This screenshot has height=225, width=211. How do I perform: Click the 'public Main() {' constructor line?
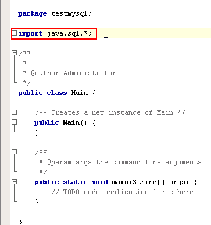(65, 123)
